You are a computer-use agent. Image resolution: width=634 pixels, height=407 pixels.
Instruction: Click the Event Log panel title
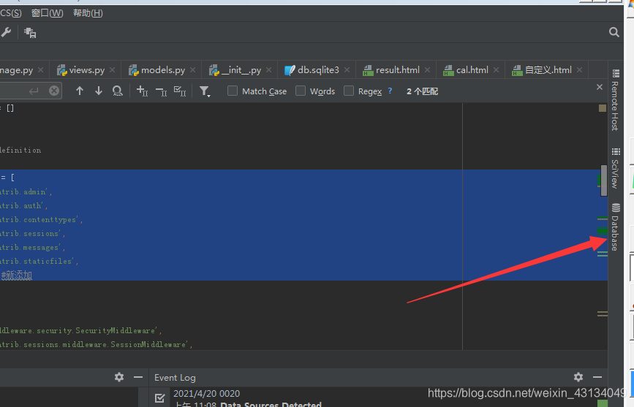pyautogui.click(x=175, y=378)
